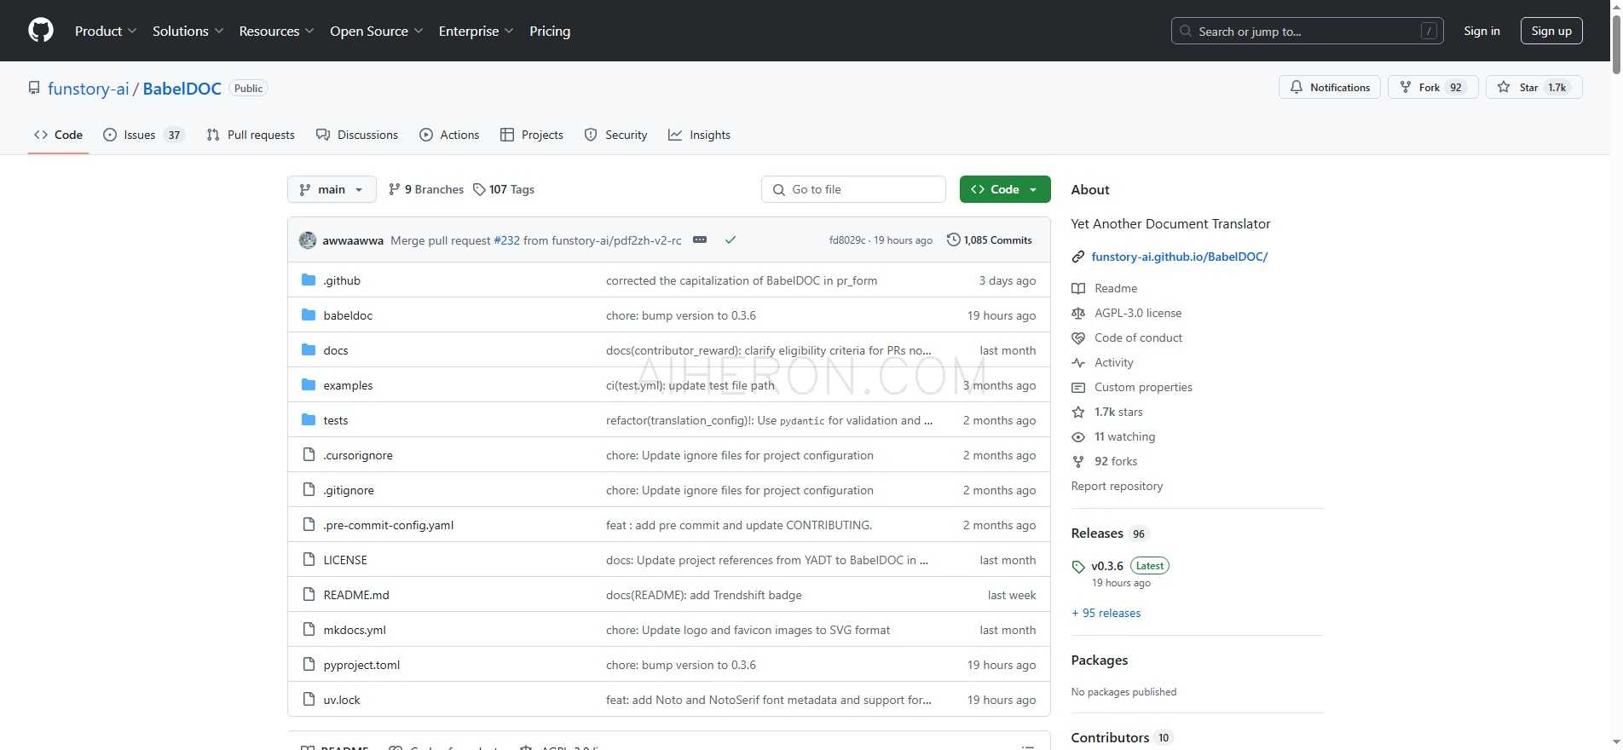Open the .github folder
The image size is (1623, 750).
[342, 280]
